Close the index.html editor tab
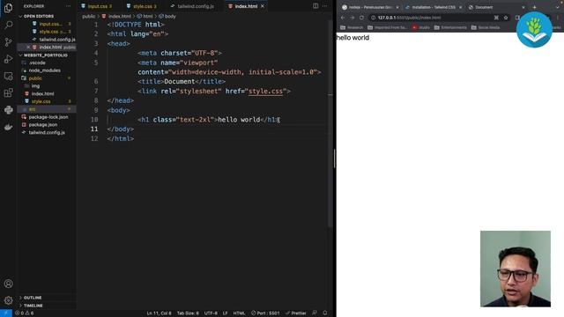The height and width of the screenshot is (317, 564). [263, 6]
